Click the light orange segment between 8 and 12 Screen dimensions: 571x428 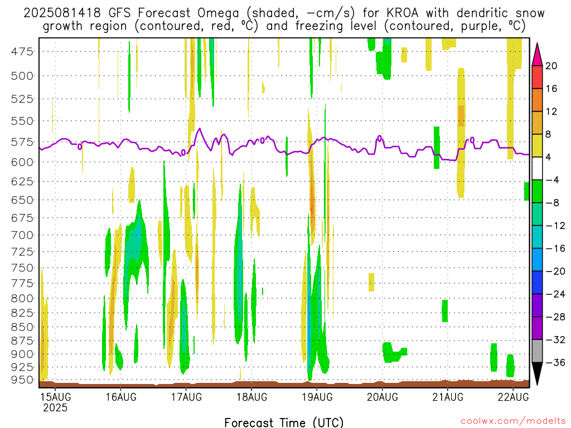[537, 123]
